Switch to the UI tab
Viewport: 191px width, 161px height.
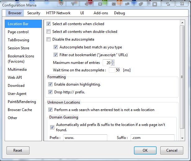click(x=82, y=13)
